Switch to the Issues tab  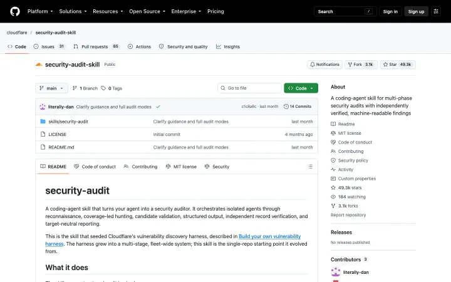[49, 46]
